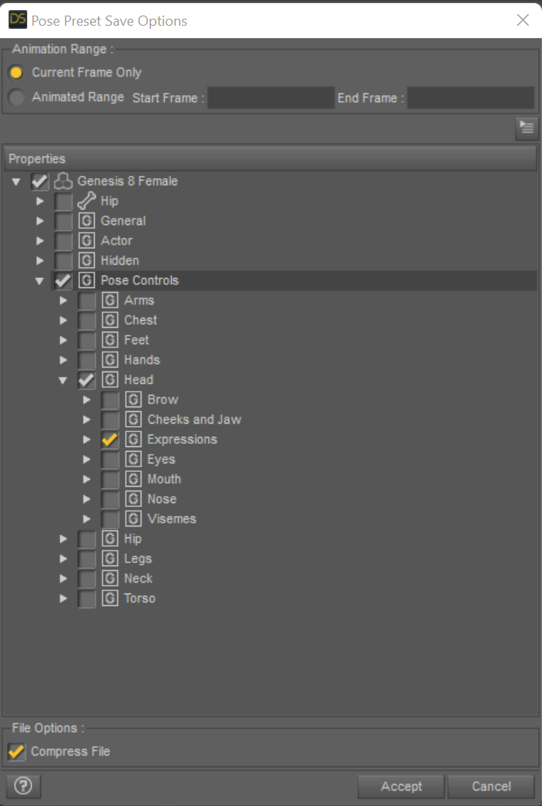Click the Pose Controls group G icon
Image resolution: width=542 pixels, height=806 pixels.
pos(86,280)
